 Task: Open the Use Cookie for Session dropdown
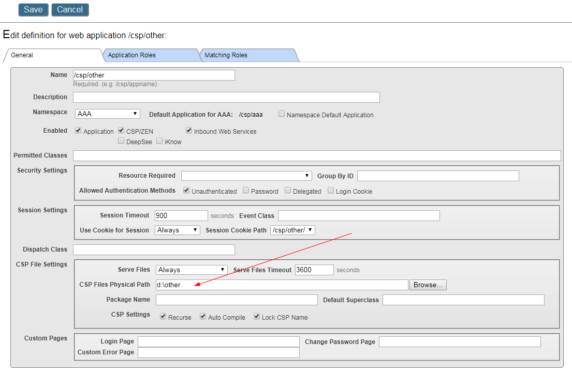(178, 230)
